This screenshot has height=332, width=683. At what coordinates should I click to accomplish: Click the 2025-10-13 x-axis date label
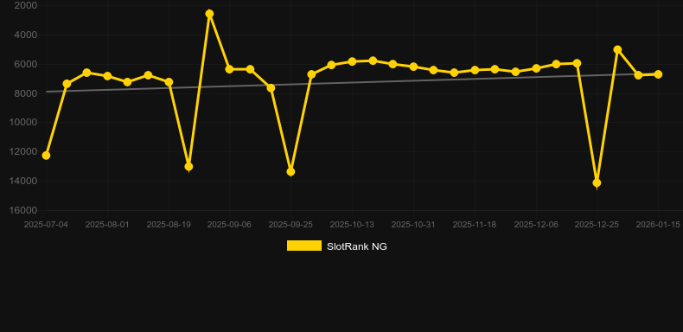(352, 225)
